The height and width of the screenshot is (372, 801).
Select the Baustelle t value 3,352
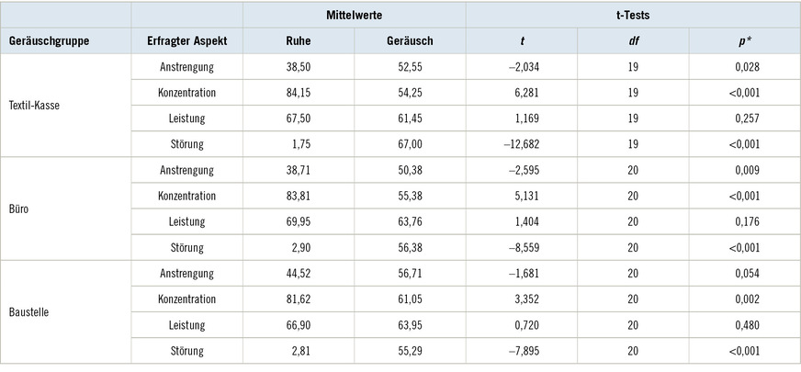click(x=522, y=299)
